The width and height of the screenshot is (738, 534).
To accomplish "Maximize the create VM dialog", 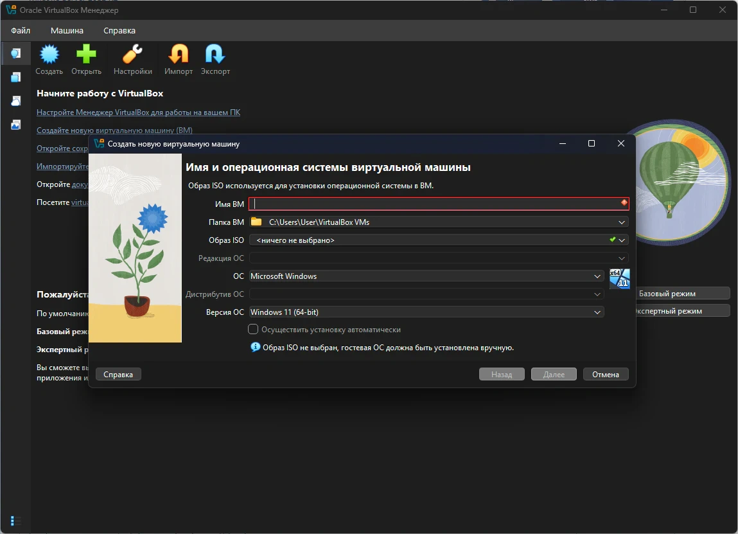I will coord(592,144).
